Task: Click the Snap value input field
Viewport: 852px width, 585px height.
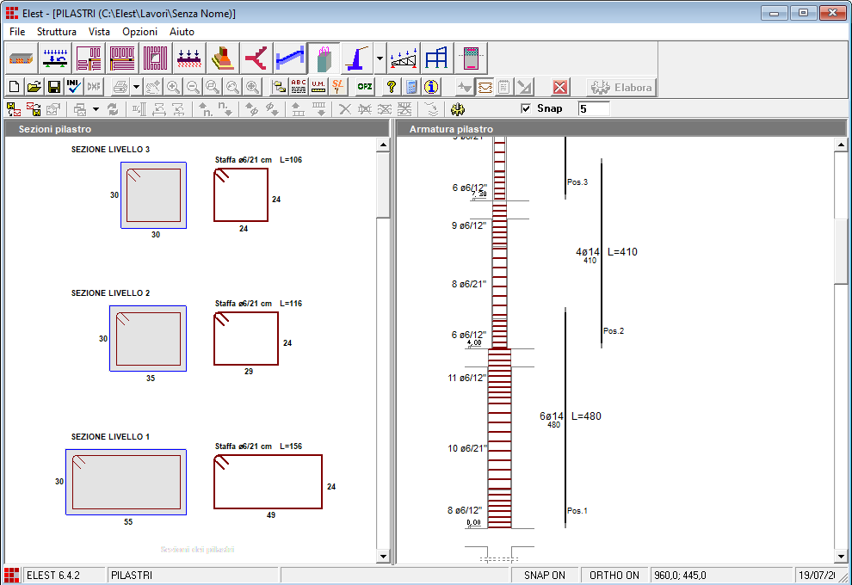Action: point(593,109)
